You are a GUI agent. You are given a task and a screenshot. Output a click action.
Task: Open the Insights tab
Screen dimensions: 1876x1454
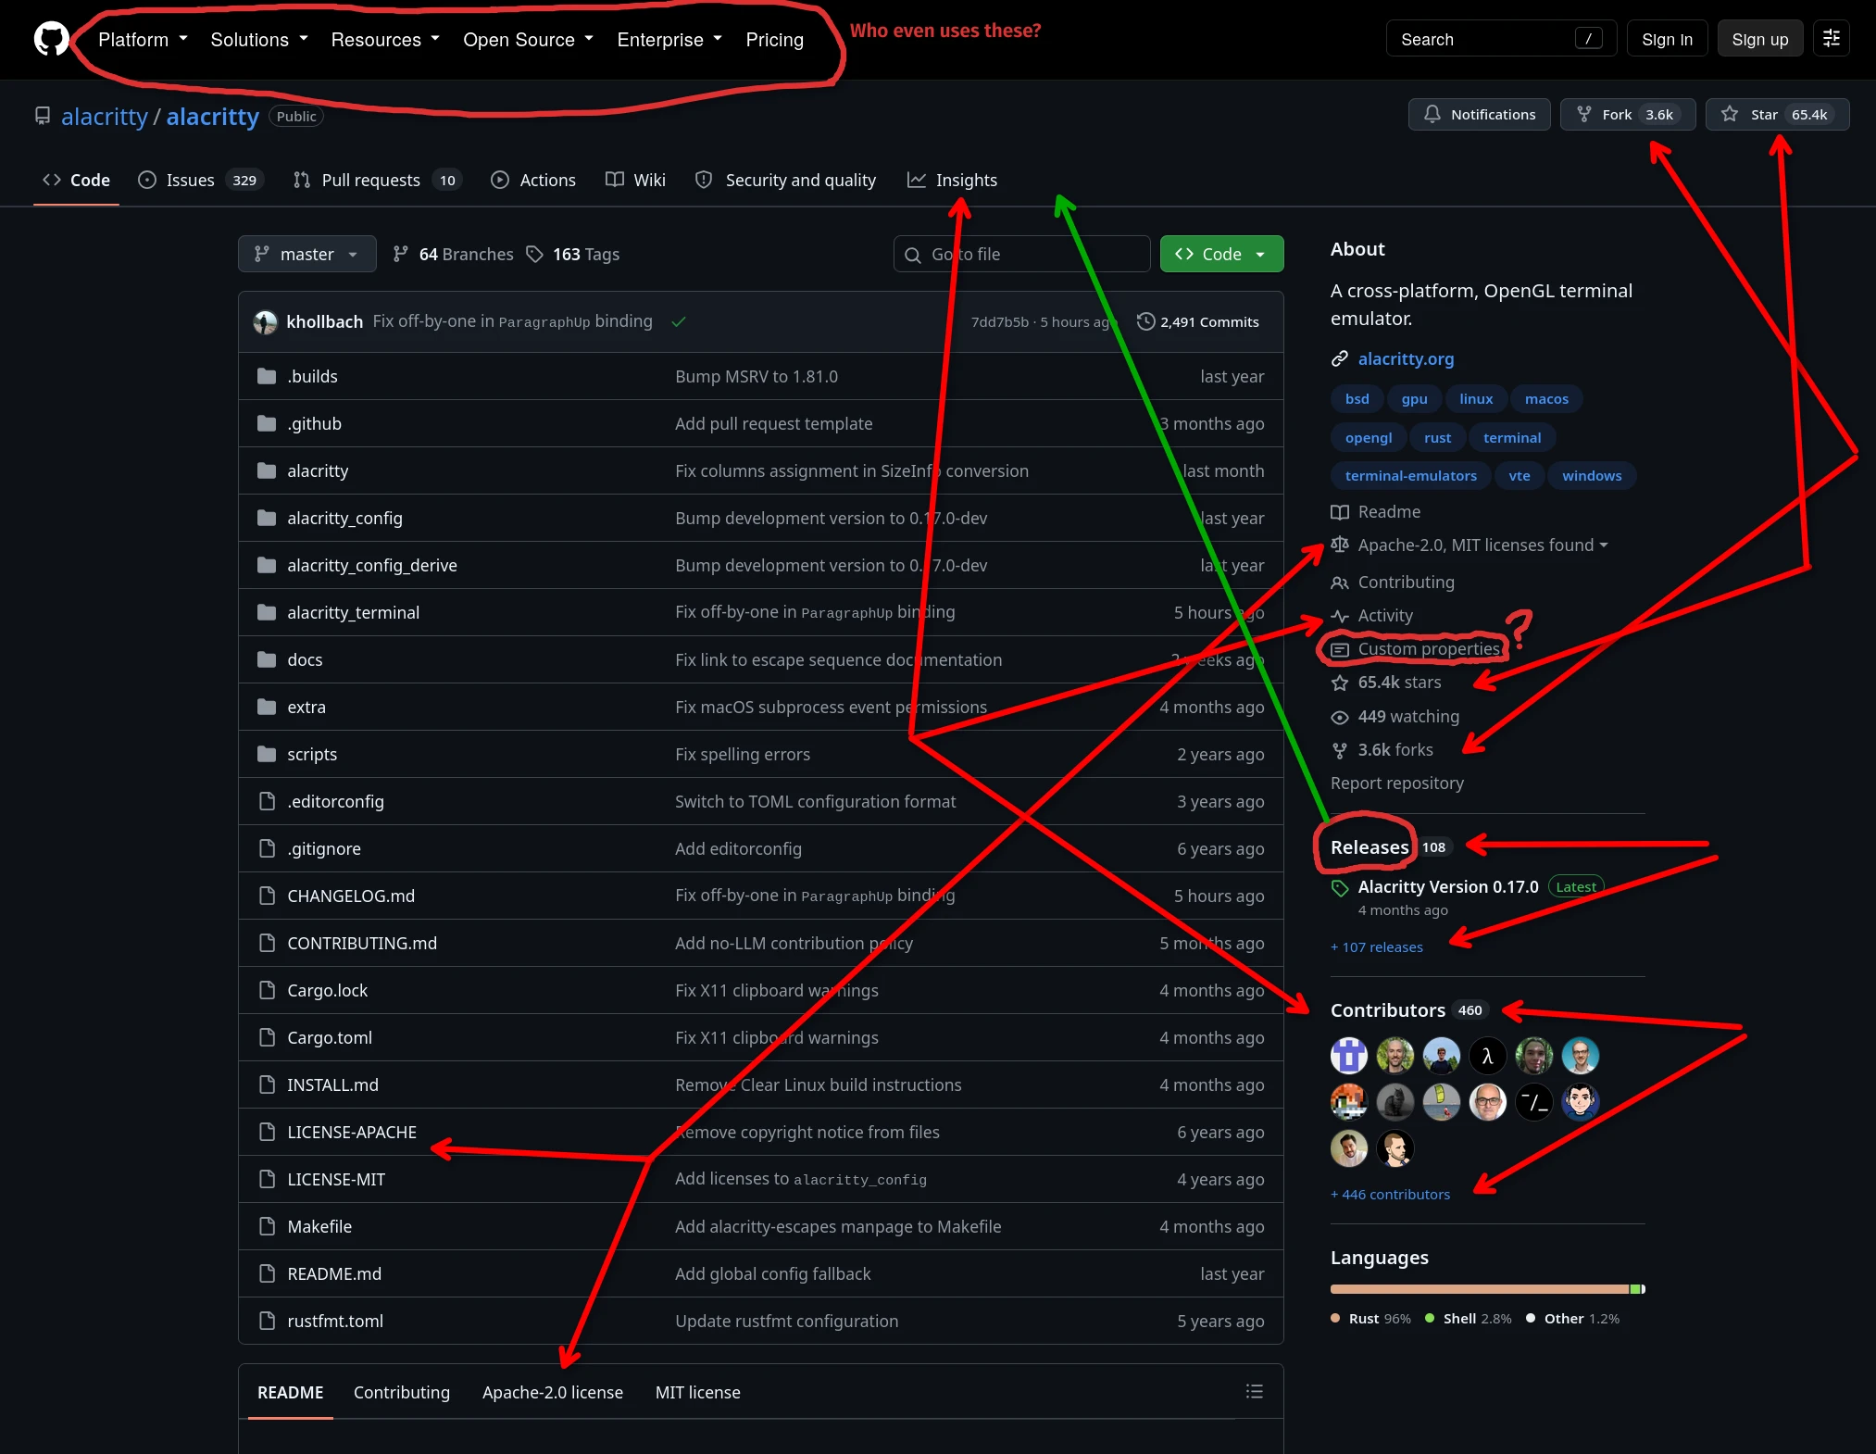[952, 180]
